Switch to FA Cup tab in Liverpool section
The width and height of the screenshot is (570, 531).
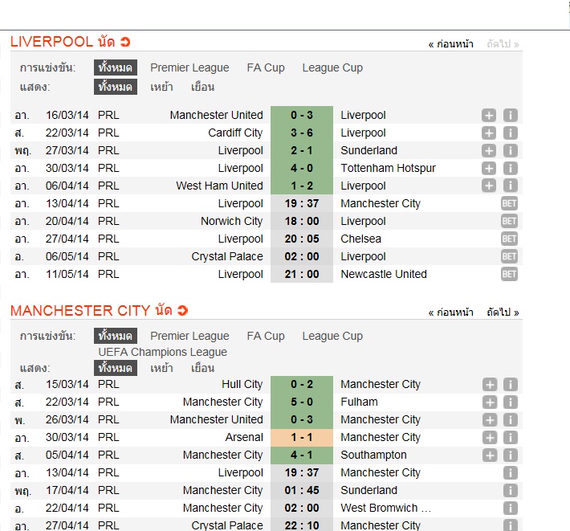(266, 67)
